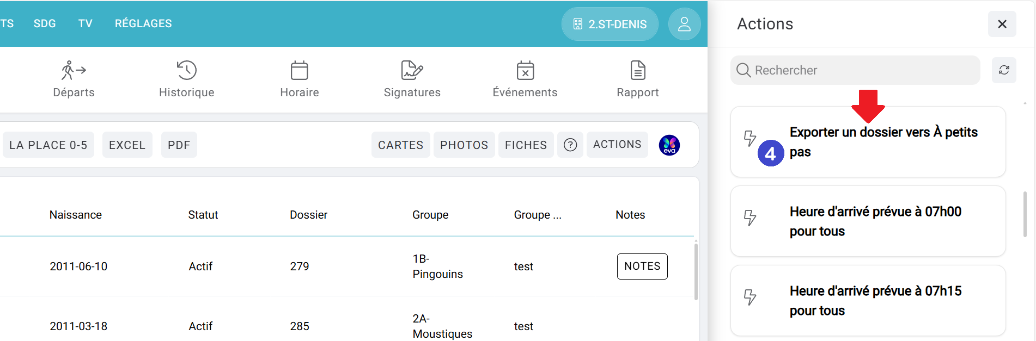Open the Rapport document icon
Viewport: 1036px width, 341px height.
click(x=638, y=71)
